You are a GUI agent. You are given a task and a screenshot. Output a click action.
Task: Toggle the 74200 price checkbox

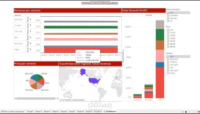[168, 38]
